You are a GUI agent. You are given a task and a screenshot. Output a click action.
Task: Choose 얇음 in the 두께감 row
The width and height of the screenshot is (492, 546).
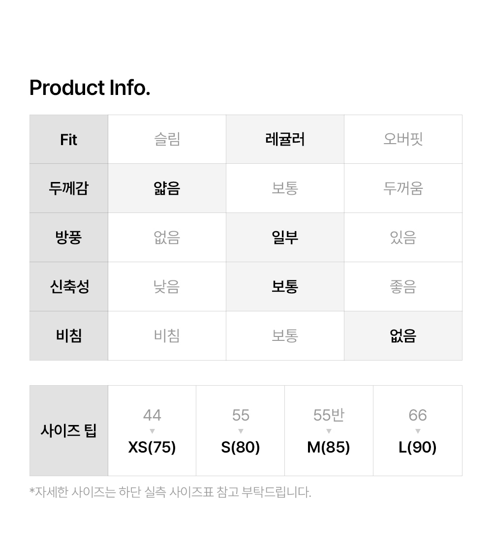(x=167, y=188)
